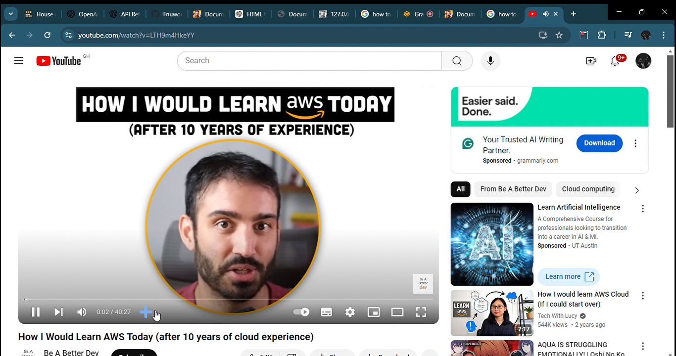Open the player settings gear
This screenshot has height=356, width=676.
pos(350,312)
